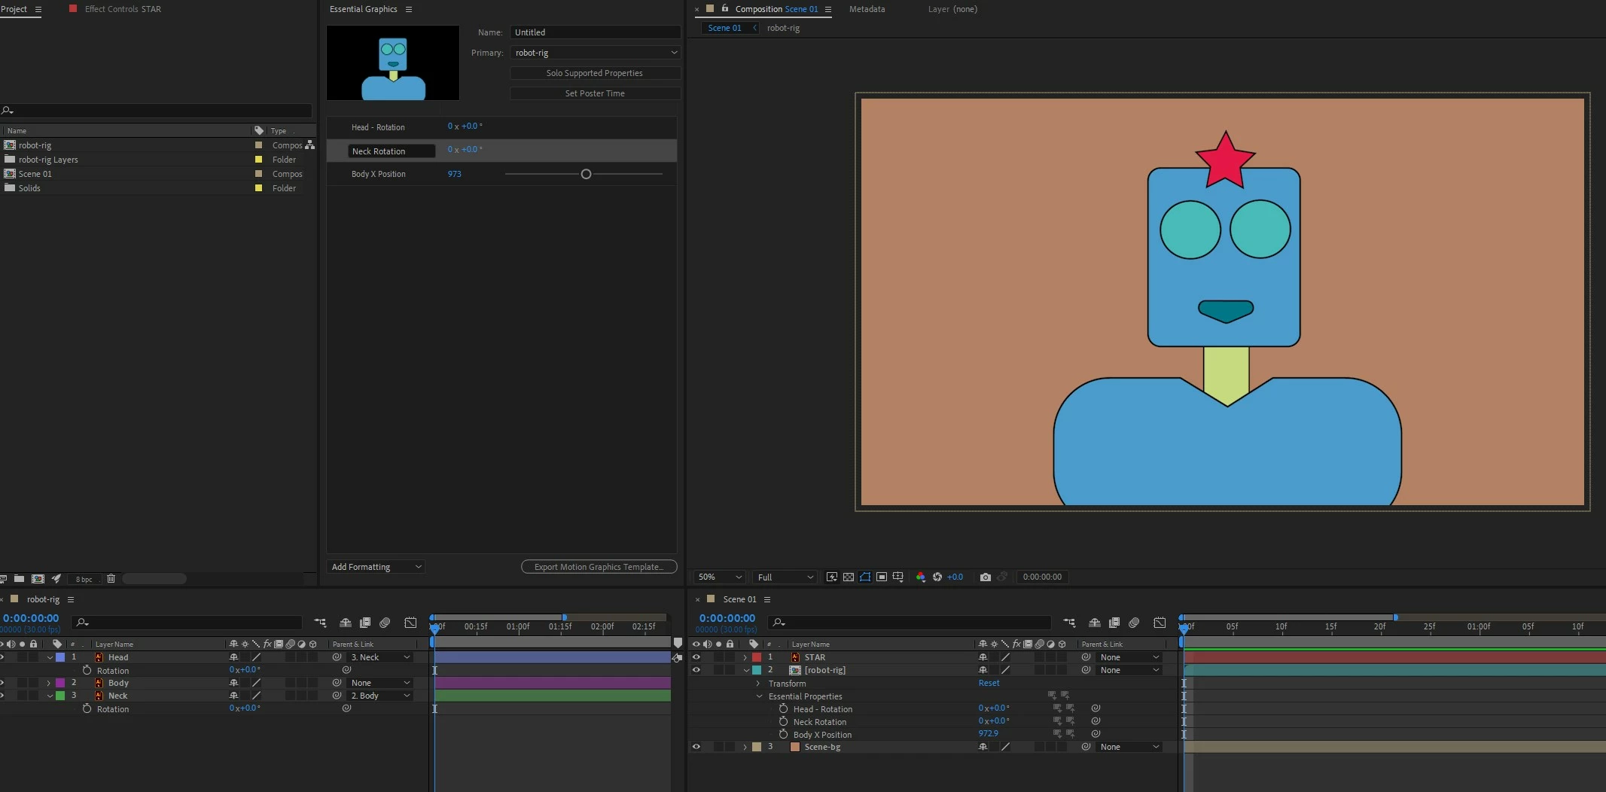Open Graph Editor in robot-rig timeline
This screenshot has width=1606, height=792.
tap(410, 623)
